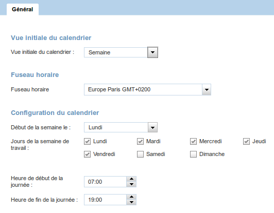Open the initial calendar view dropdown arrow
Viewport: 274px width, 213px height.
click(x=152, y=52)
